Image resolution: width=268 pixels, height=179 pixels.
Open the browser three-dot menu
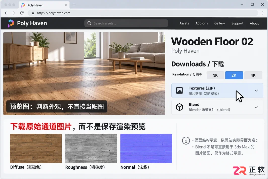pyautogui.click(x=263, y=13)
